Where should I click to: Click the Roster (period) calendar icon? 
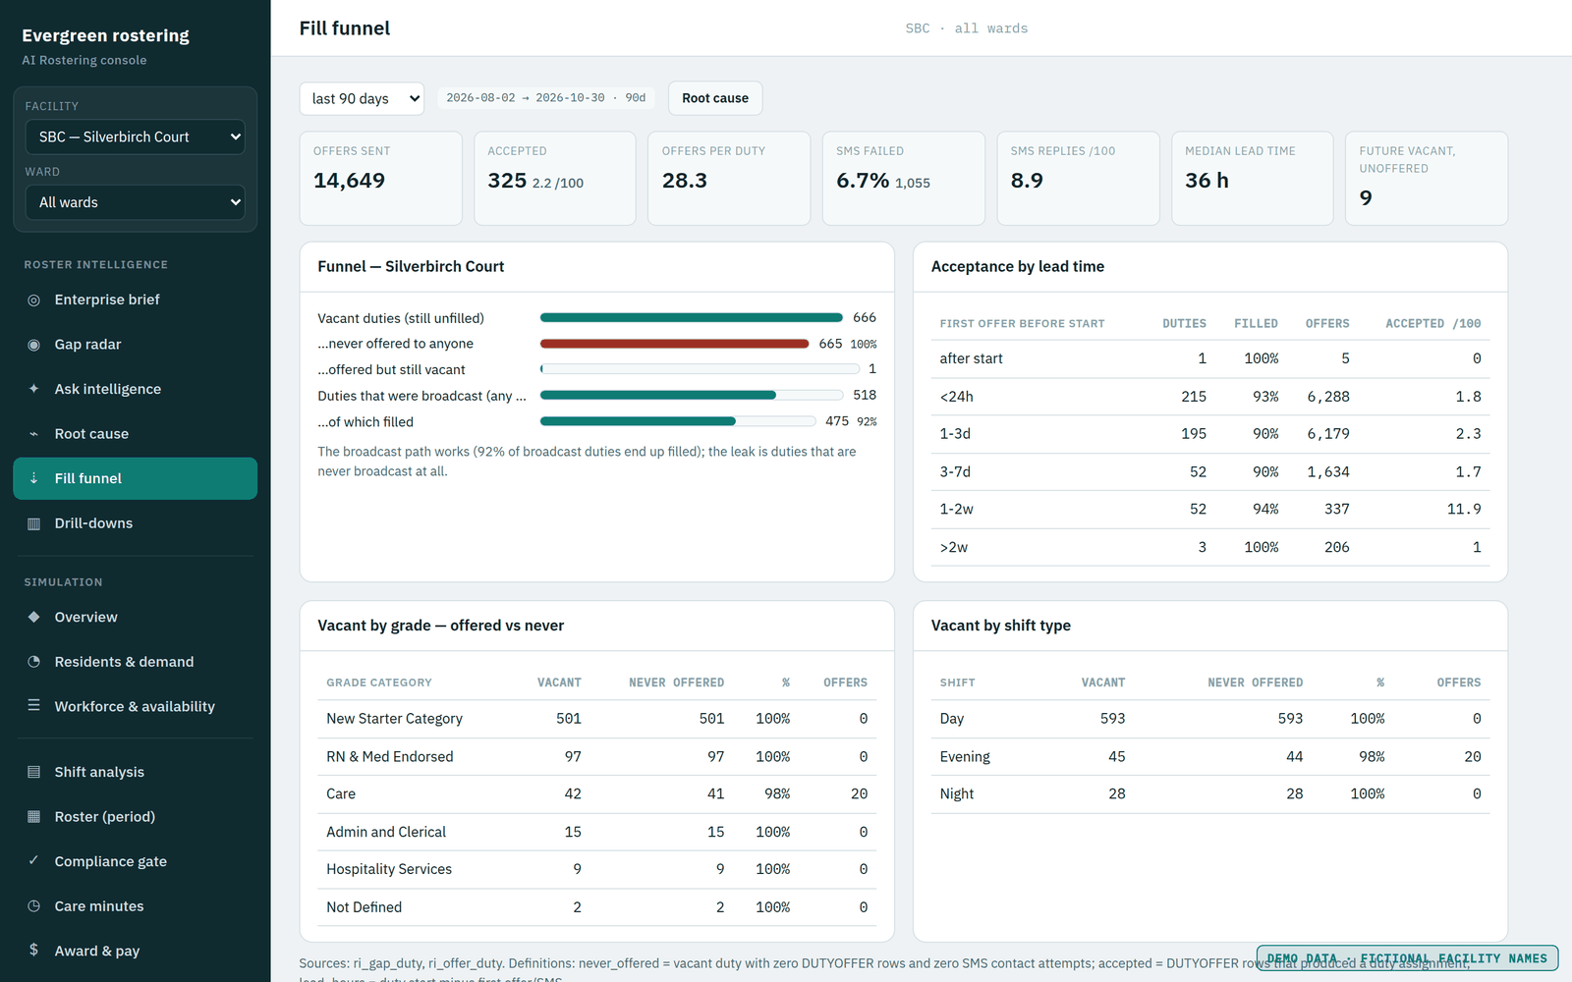pyautogui.click(x=33, y=816)
